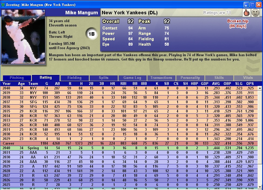Image resolution: width=263 pixels, height=190 pixels.
Task: Click the OBP column header
Action: (227, 84)
